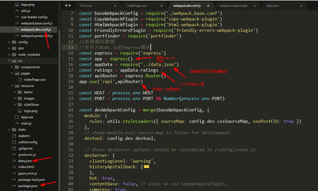Open utils.js in sidebar

click(x=25, y=11)
